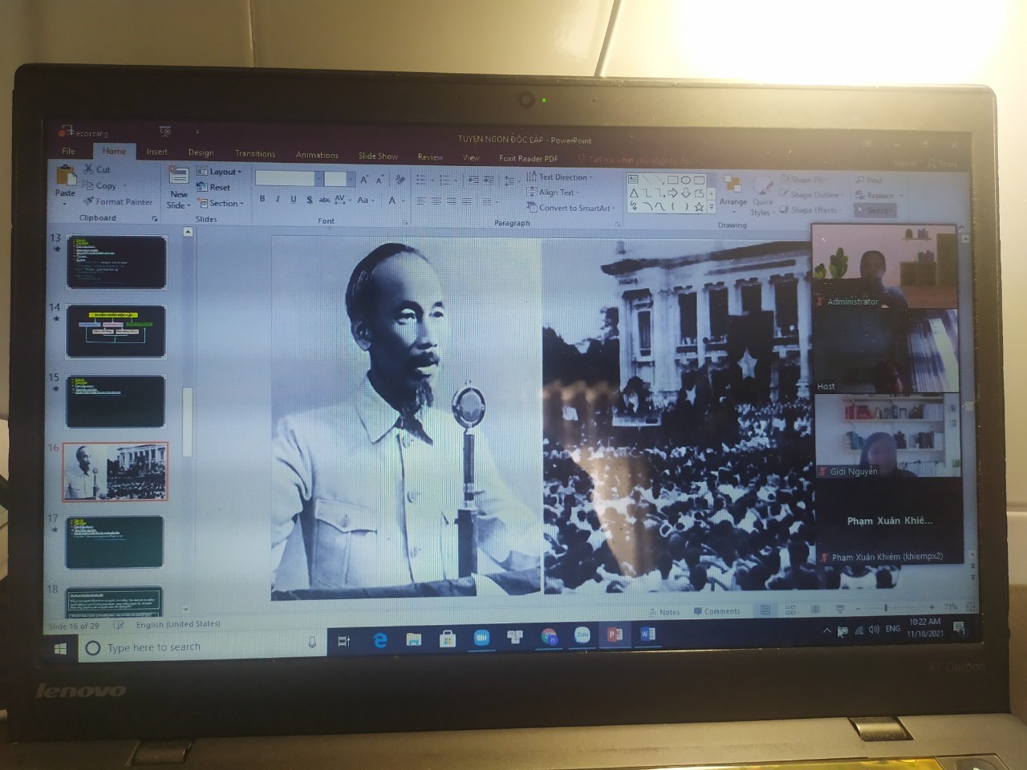Viewport: 1027px width, 770px height.
Task: Open Word from the taskbar
Action: pos(647,634)
